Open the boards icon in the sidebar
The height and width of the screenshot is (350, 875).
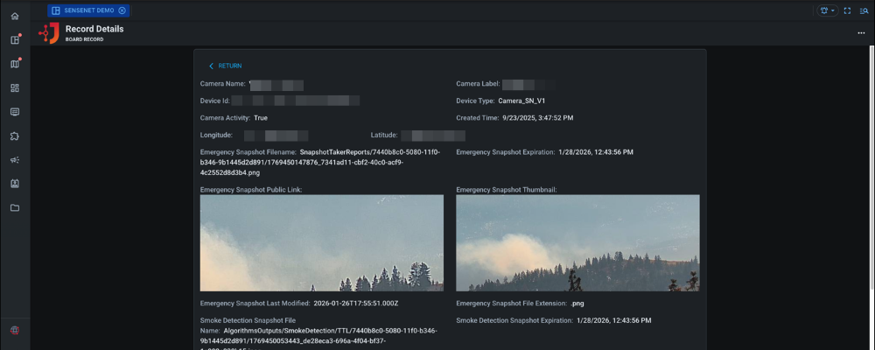(x=14, y=40)
